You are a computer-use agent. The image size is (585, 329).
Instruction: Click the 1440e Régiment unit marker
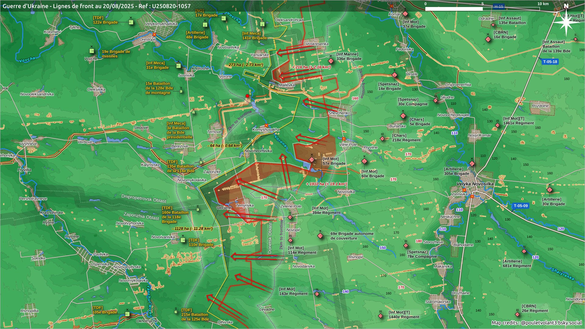pyautogui.click(x=381, y=316)
